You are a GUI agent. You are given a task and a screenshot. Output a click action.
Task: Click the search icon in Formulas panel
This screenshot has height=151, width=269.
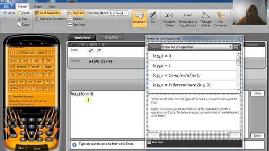[x=236, y=47]
